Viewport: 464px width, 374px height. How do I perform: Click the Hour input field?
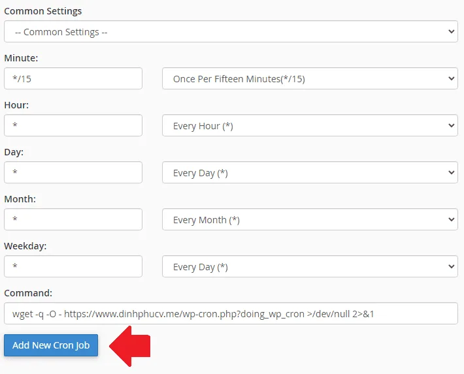73,126
